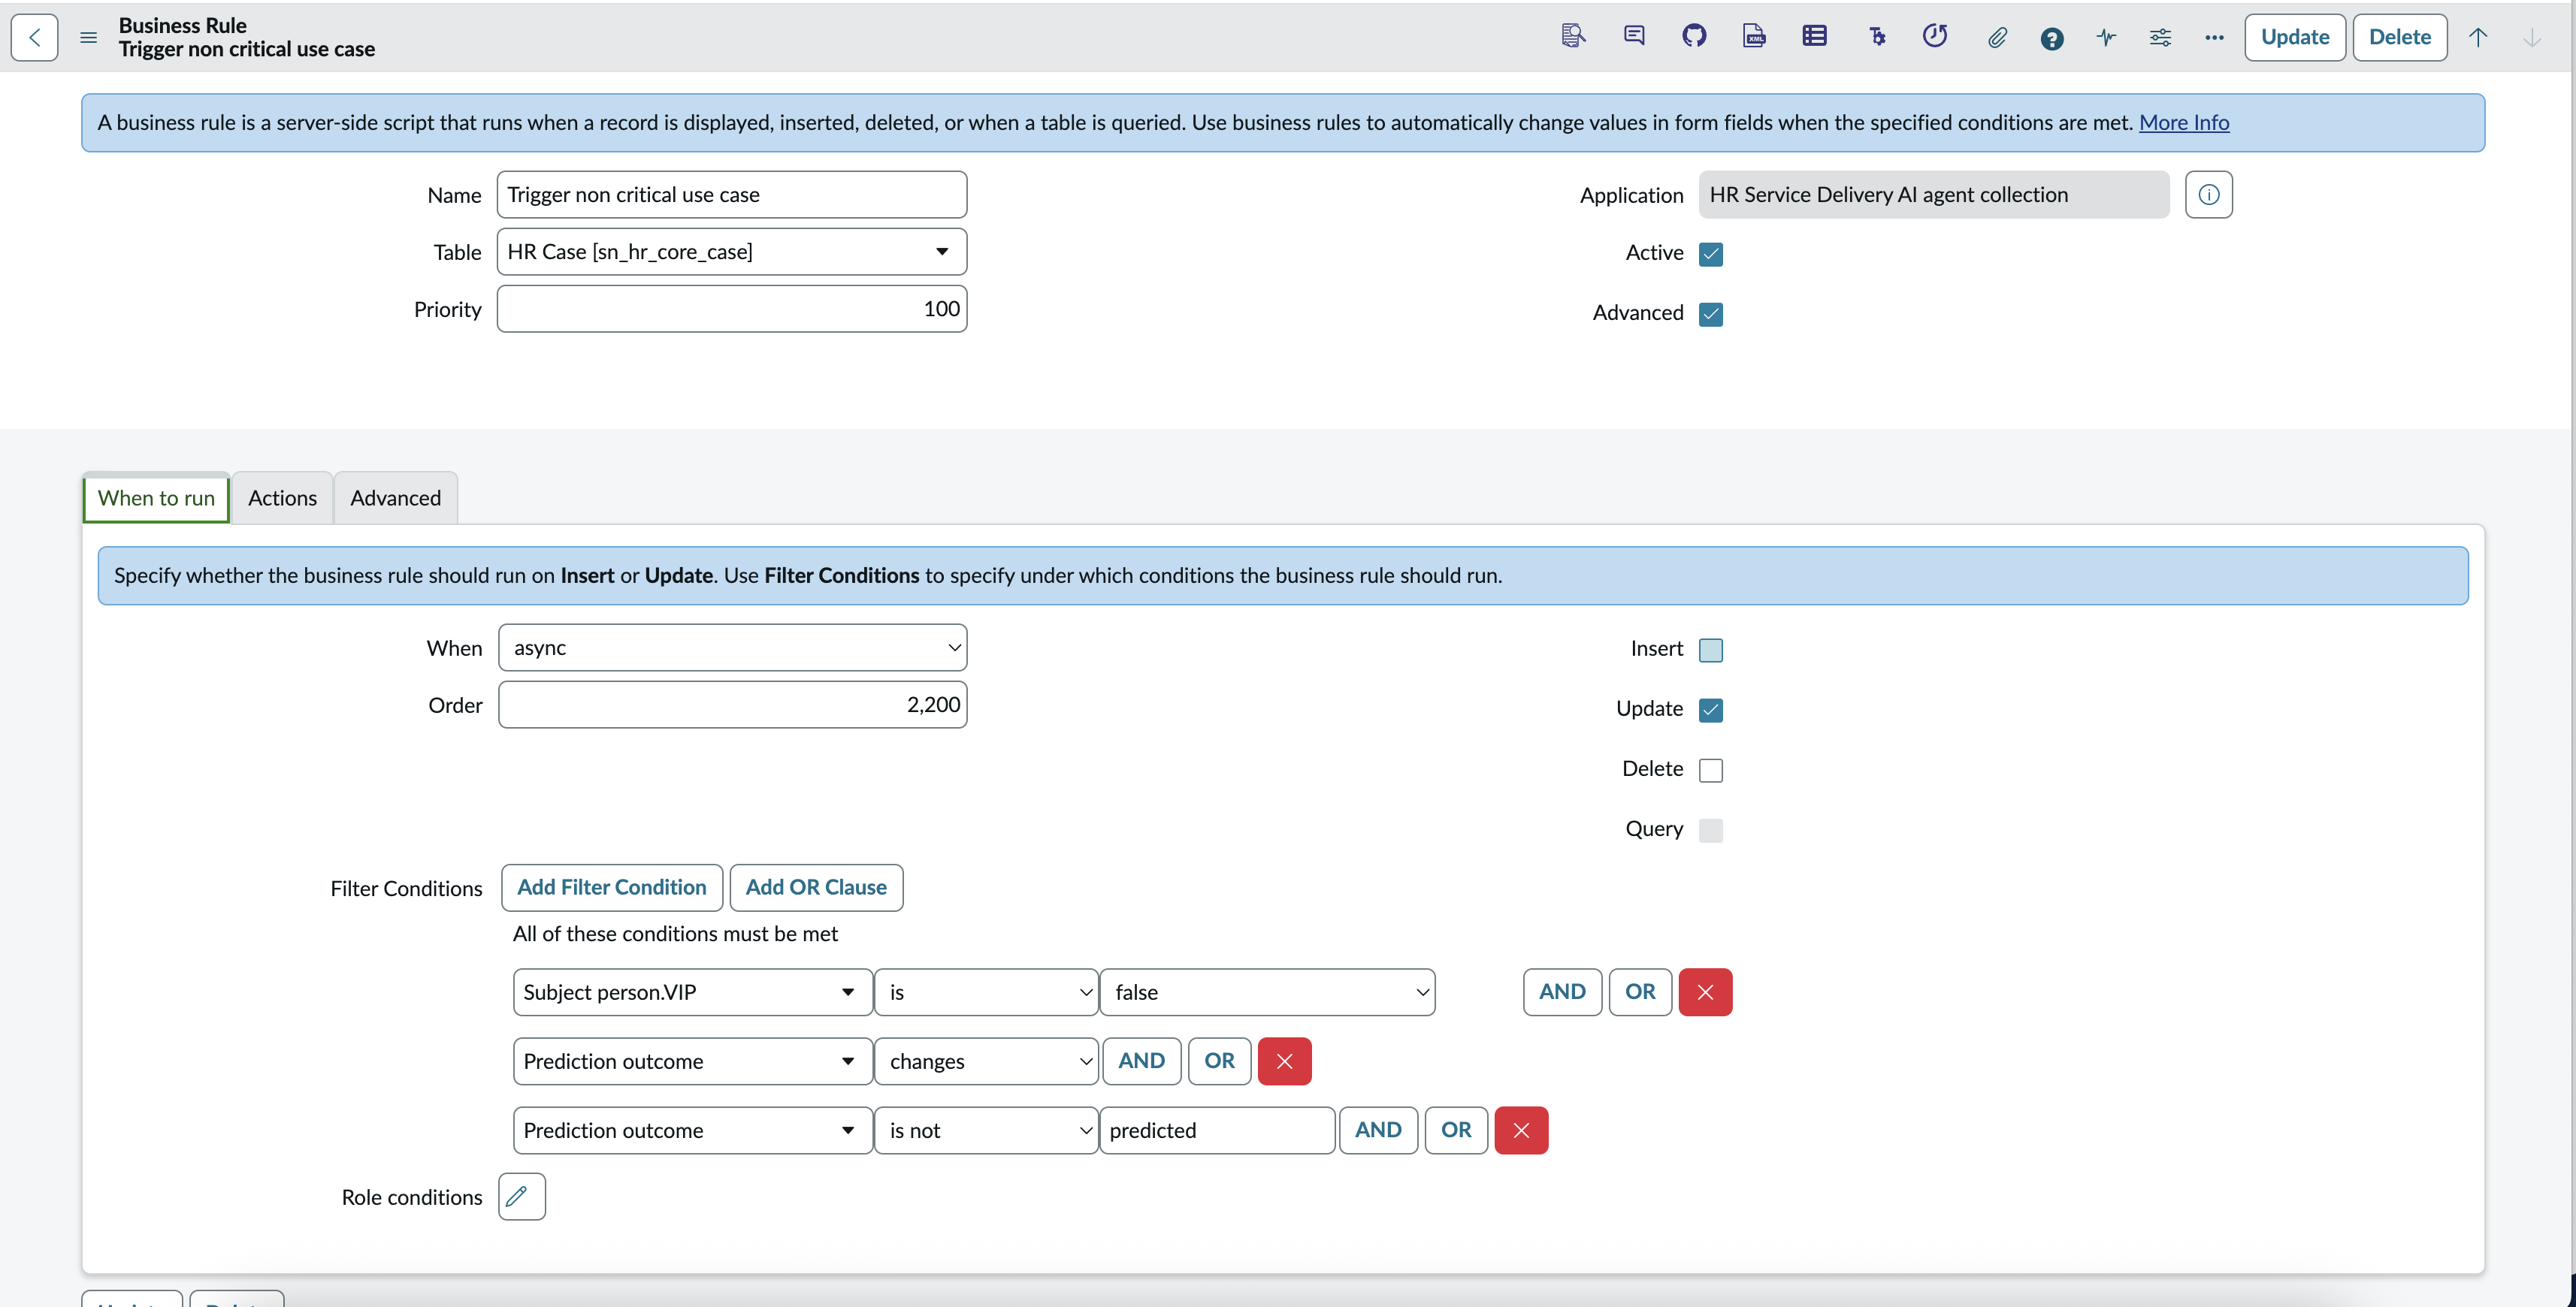The height and width of the screenshot is (1307, 2576).
Task: Open the activity stream pulse icon
Action: [2106, 37]
